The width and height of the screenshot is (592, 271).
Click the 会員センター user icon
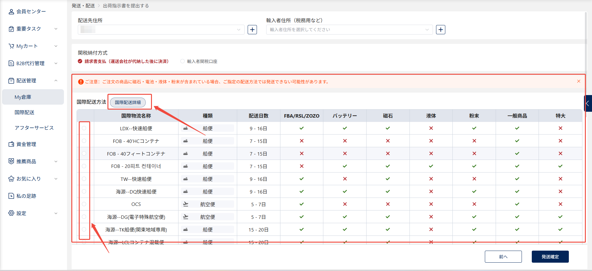point(11,11)
